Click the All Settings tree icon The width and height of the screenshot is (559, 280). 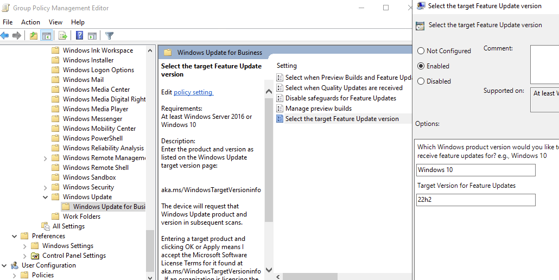tap(46, 226)
